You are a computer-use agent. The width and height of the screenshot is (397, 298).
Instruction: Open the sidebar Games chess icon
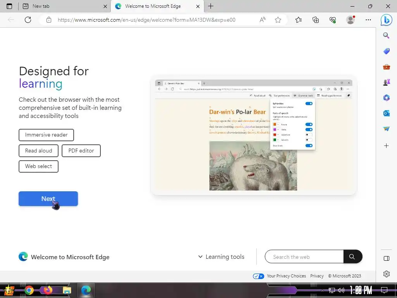pyautogui.click(x=387, y=82)
